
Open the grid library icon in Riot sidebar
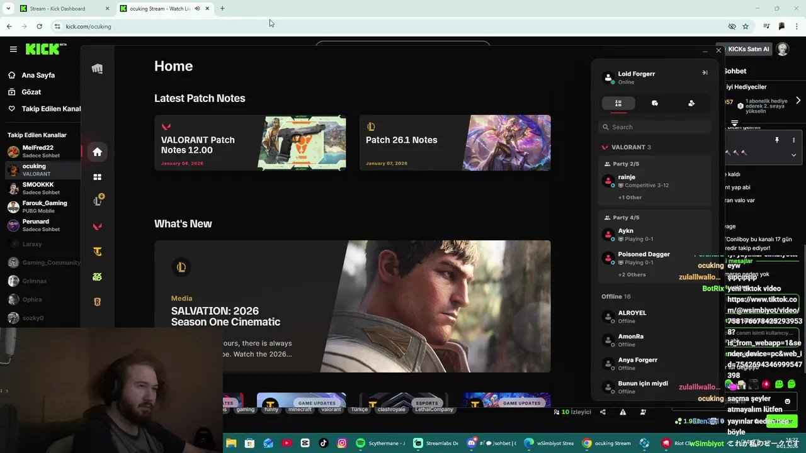97,177
